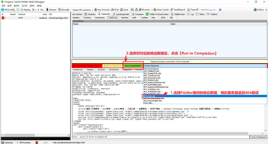
Task: Open the View menu
Action: tap(32, 6)
